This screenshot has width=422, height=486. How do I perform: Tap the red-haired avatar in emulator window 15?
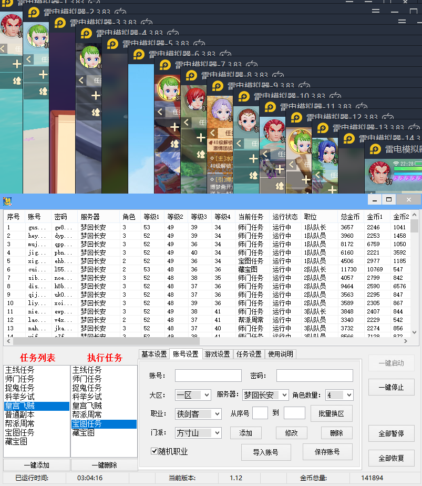click(380, 173)
